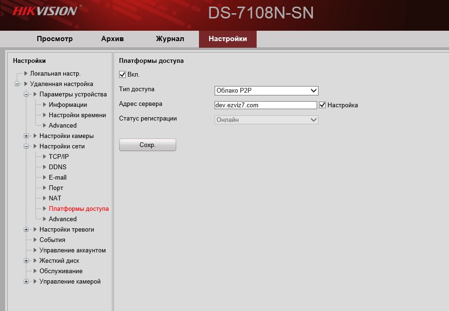449x311 pixels.
Task: Select Настройки тревоги tree item
Action: (67, 229)
